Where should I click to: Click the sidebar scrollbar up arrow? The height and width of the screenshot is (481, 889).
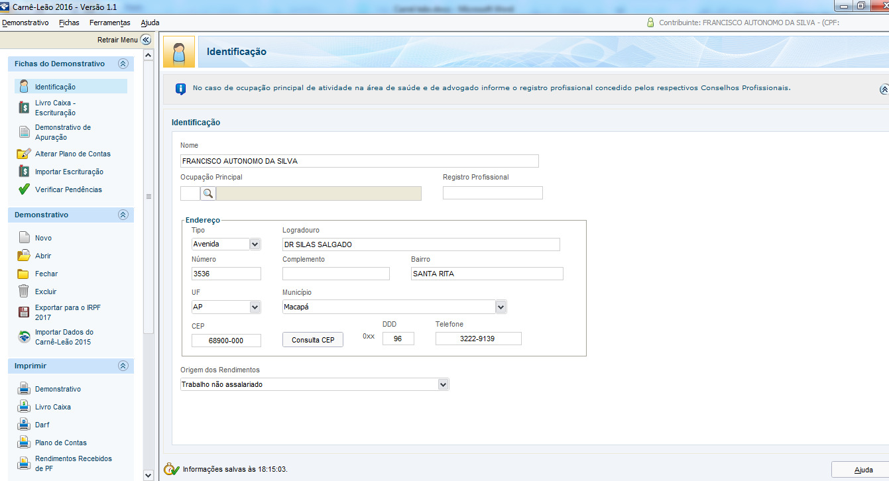pyautogui.click(x=149, y=54)
